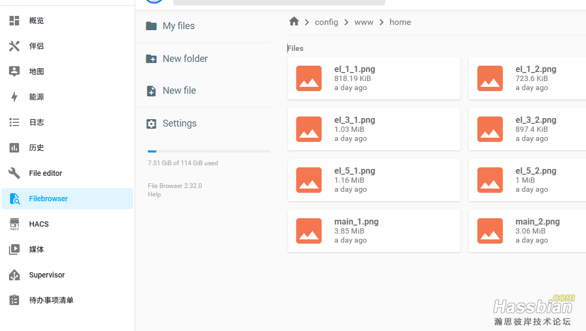Open the File editor wrench icon
Viewport: 586px width, 331px height.
click(14, 173)
